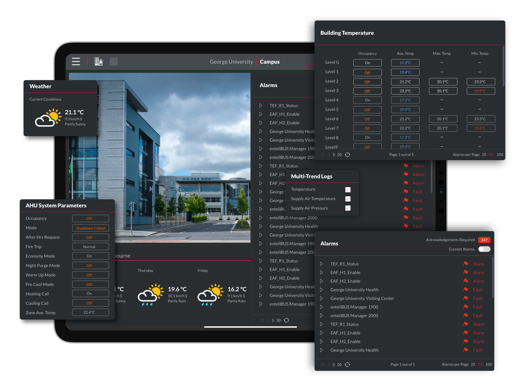Click the trend chart icon in top bar
Screen dimensions: 521x387
pyautogui.click(x=114, y=62)
